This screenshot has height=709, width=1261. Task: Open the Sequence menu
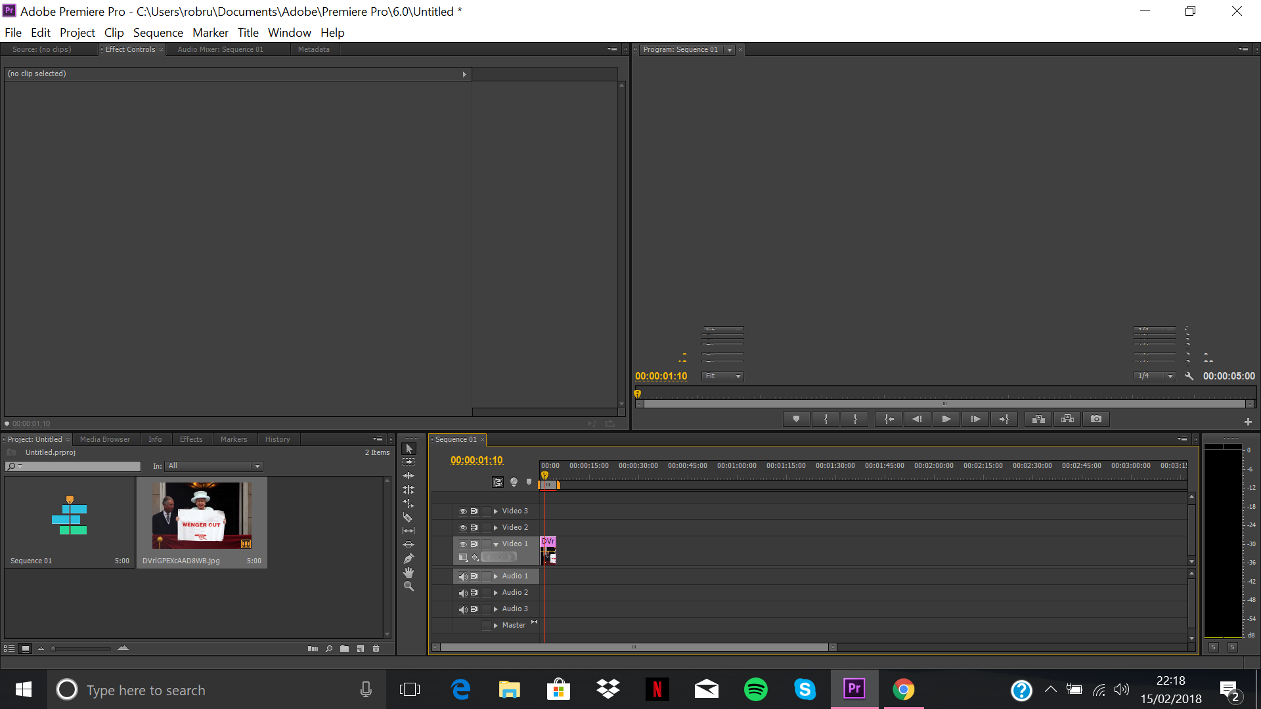(158, 33)
